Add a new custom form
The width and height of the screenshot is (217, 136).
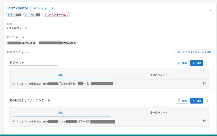click(192, 52)
